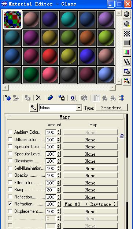Increase Bump amount spinner
Screen dimensions: 133x229
[59, 189]
